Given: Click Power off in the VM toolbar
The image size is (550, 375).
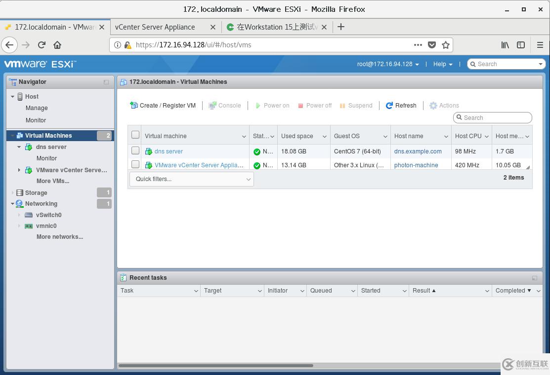Looking at the screenshot, I should 315,106.
